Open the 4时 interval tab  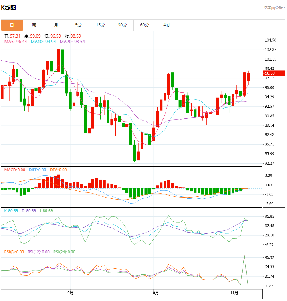[x=166, y=25]
